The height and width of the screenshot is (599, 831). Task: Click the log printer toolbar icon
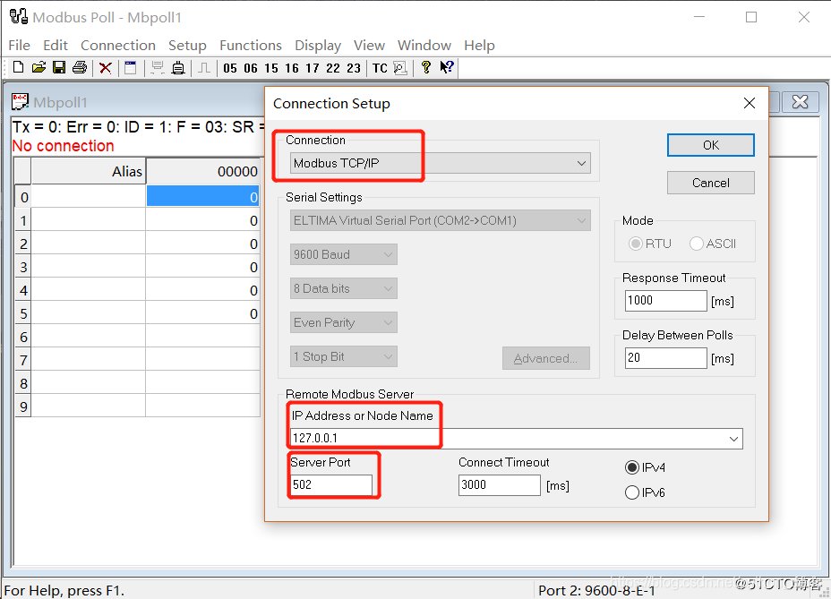(x=178, y=68)
